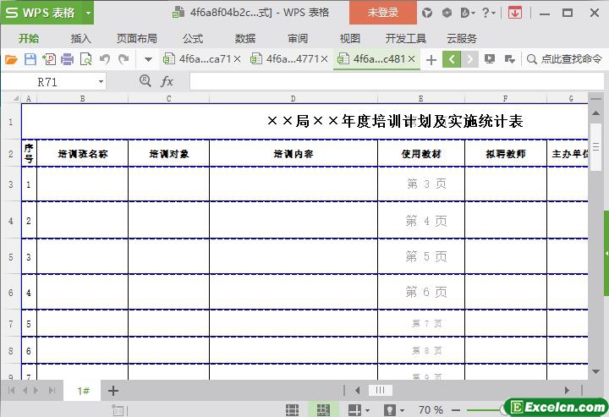609x417 pixels.
Task: Go to previous document tab green arrow
Action: pyautogui.click(x=452, y=59)
